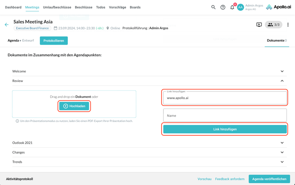
Task: Open the notifications bell
Action: [232, 7]
